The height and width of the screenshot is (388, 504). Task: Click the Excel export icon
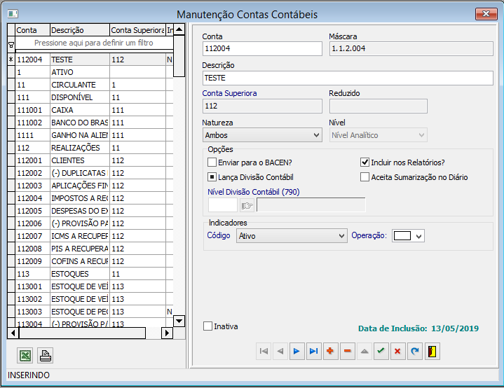tap(25, 356)
